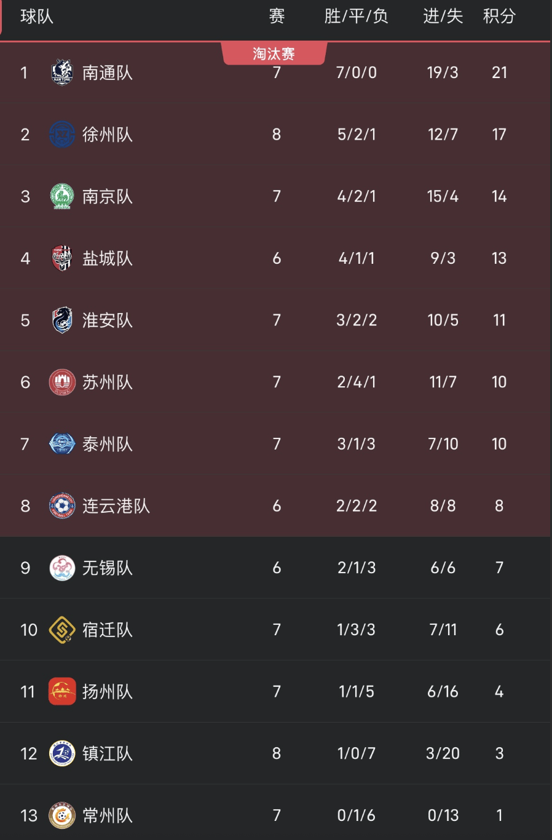Click the Changzhou team orange crest

click(62, 815)
